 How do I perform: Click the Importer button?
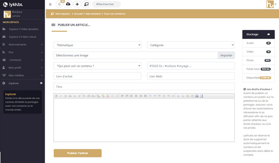pyautogui.click(x=226, y=55)
